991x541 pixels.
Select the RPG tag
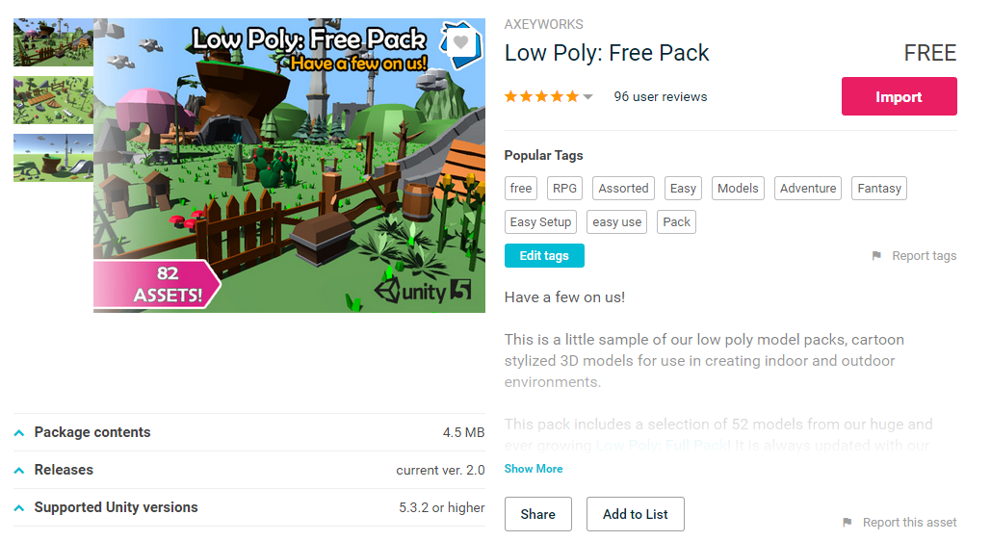[x=564, y=189]
